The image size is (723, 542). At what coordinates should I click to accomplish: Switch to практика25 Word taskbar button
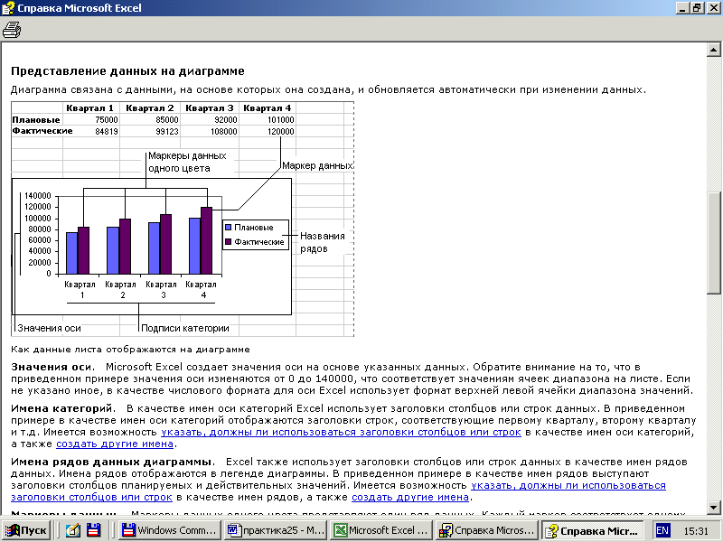[276, 530]
